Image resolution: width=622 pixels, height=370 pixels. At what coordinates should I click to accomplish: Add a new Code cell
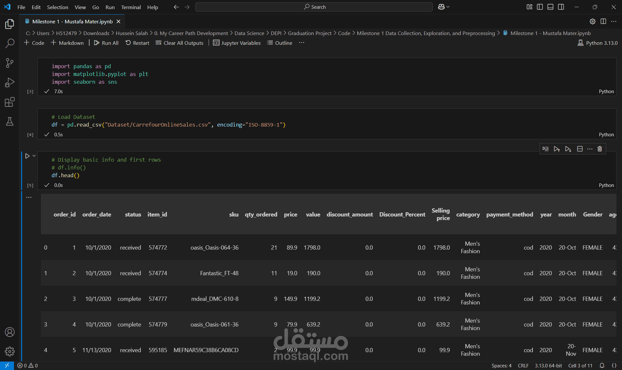click(x=34, y=43)
